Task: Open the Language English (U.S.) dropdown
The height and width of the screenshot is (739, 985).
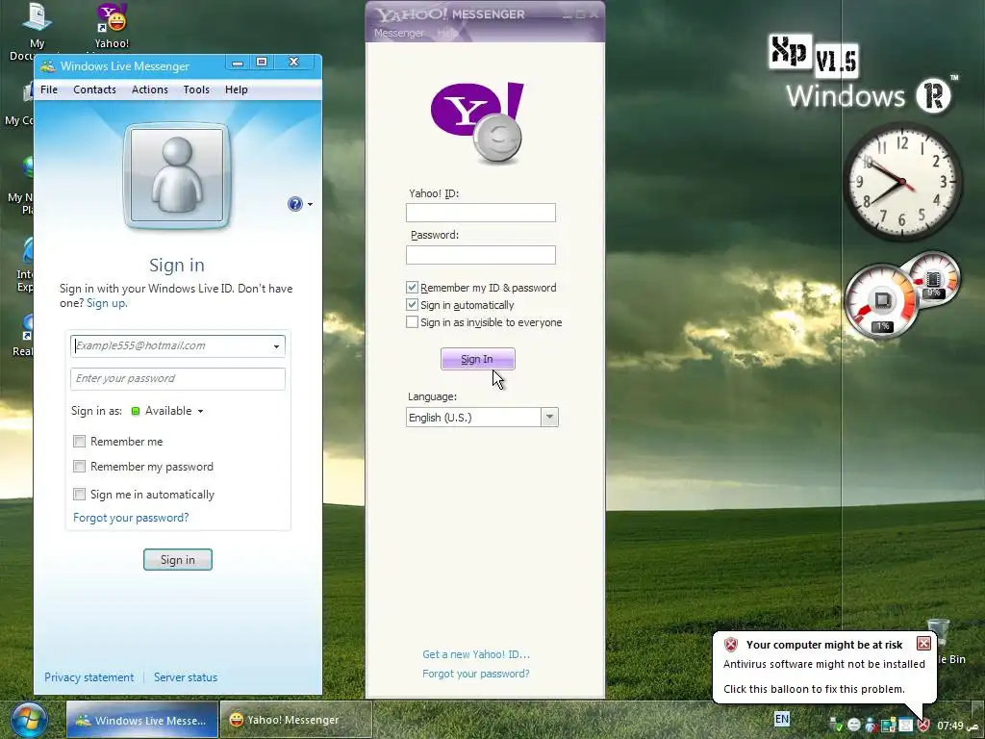Action: 482,418
